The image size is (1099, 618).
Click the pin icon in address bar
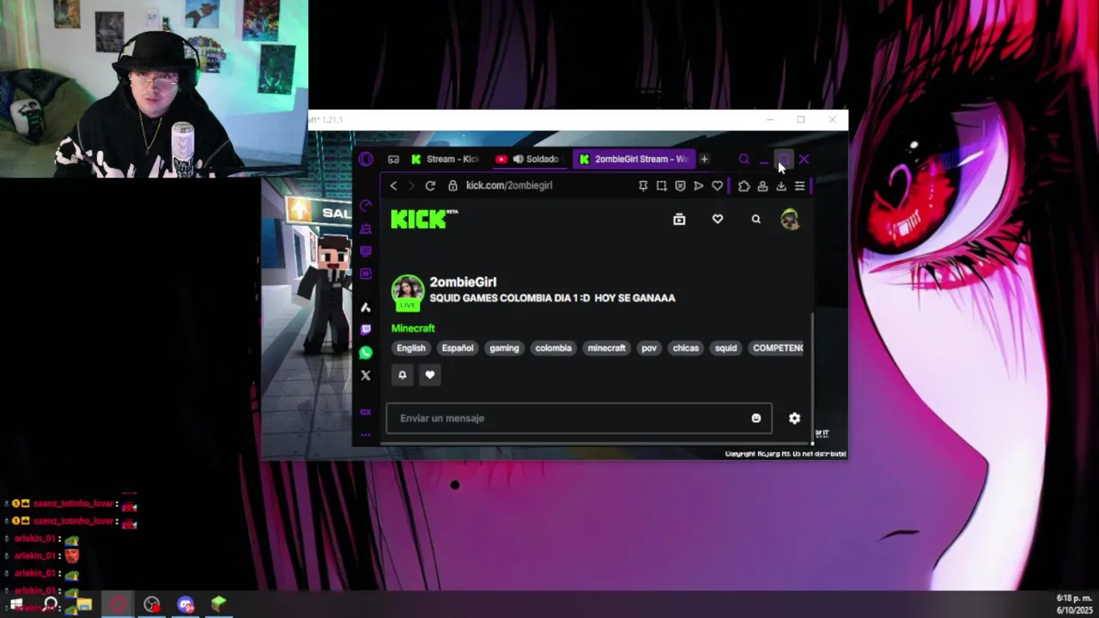tap(643, 185)
